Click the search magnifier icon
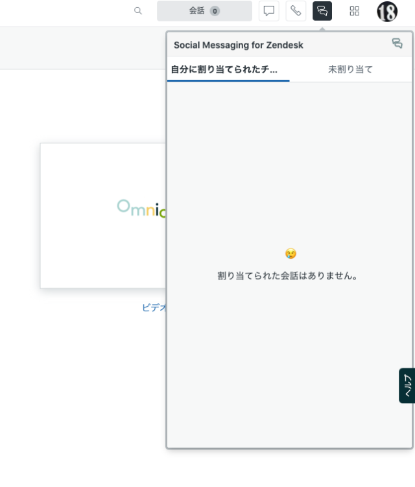 coord(138,11)
